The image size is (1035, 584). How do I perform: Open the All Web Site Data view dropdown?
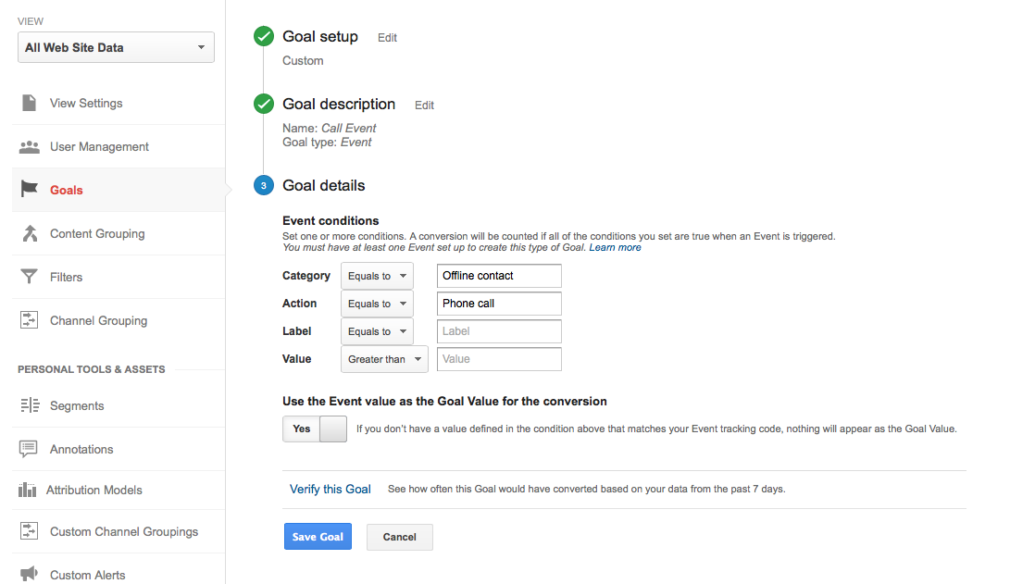click(x=116, y=47)
